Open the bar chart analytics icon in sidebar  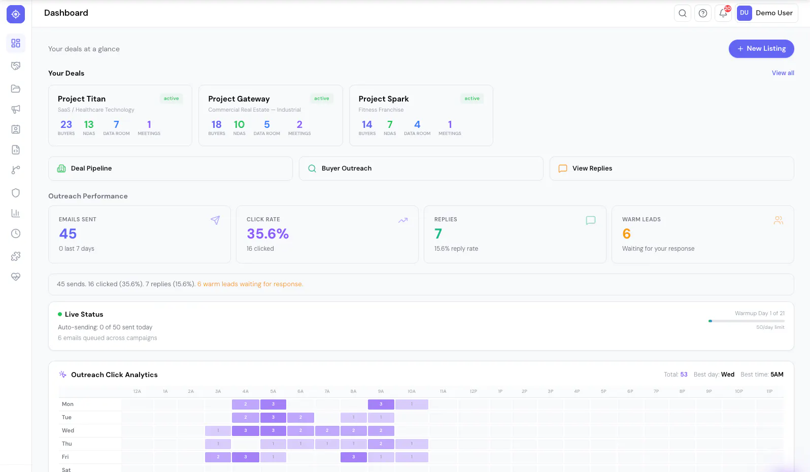click(16, 213)
